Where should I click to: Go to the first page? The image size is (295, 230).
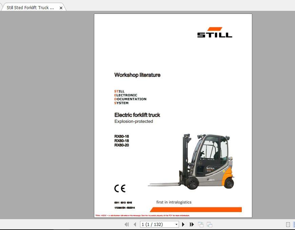click(x=126, y=224)
